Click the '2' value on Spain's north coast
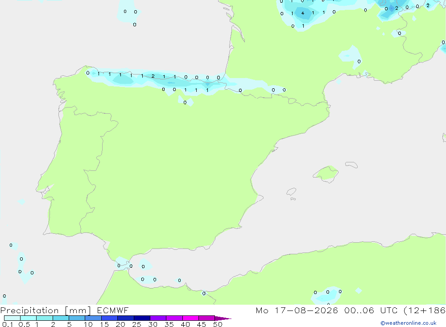Viewport: 446px width, 327px height. pos(153,76)
